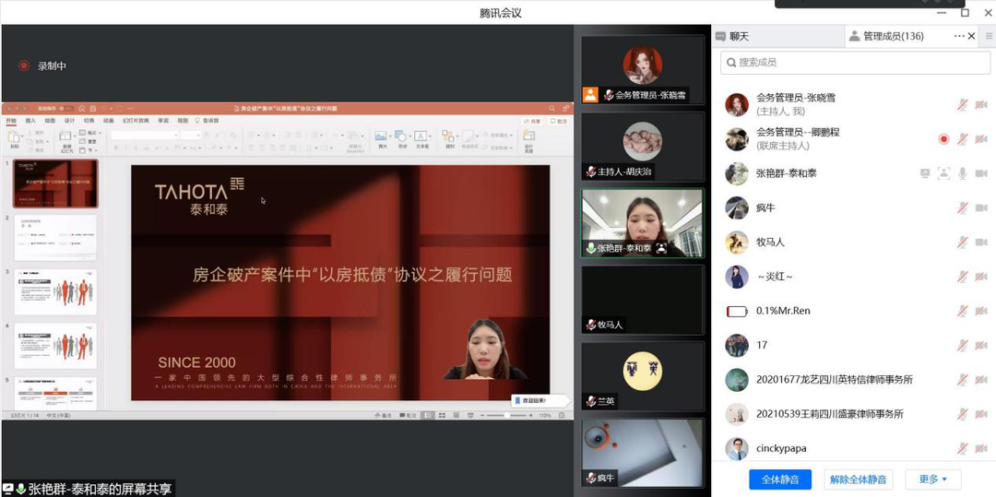Open the 设计 ribbon tab in PowerPoint
Screen dimensions: 996x497
coord(70,121)
